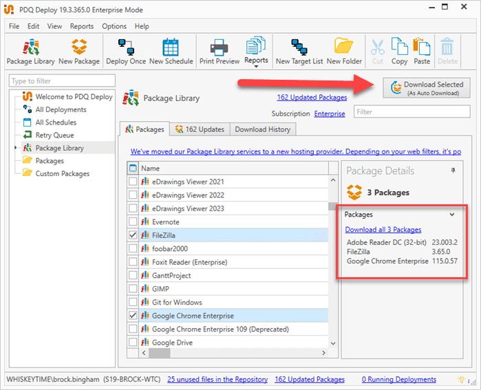This screenshot has height=390, width=481.
Task: Open Package Library from toolbar
Action: 31,52
